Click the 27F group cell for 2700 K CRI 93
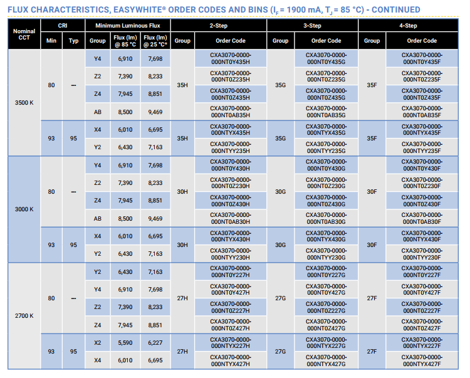 pyautogui.click(x=372, y=351)
